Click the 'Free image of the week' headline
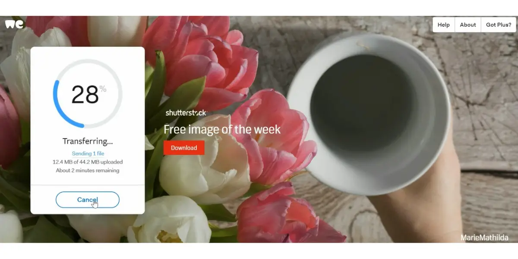Screen dimensions: 518x259 click(222, 129)
